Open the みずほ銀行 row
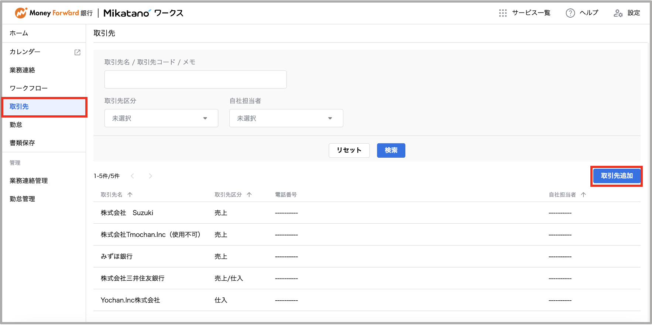Image resolution: width=652 pixels, height=325 pixels. (x=367, y=256)
